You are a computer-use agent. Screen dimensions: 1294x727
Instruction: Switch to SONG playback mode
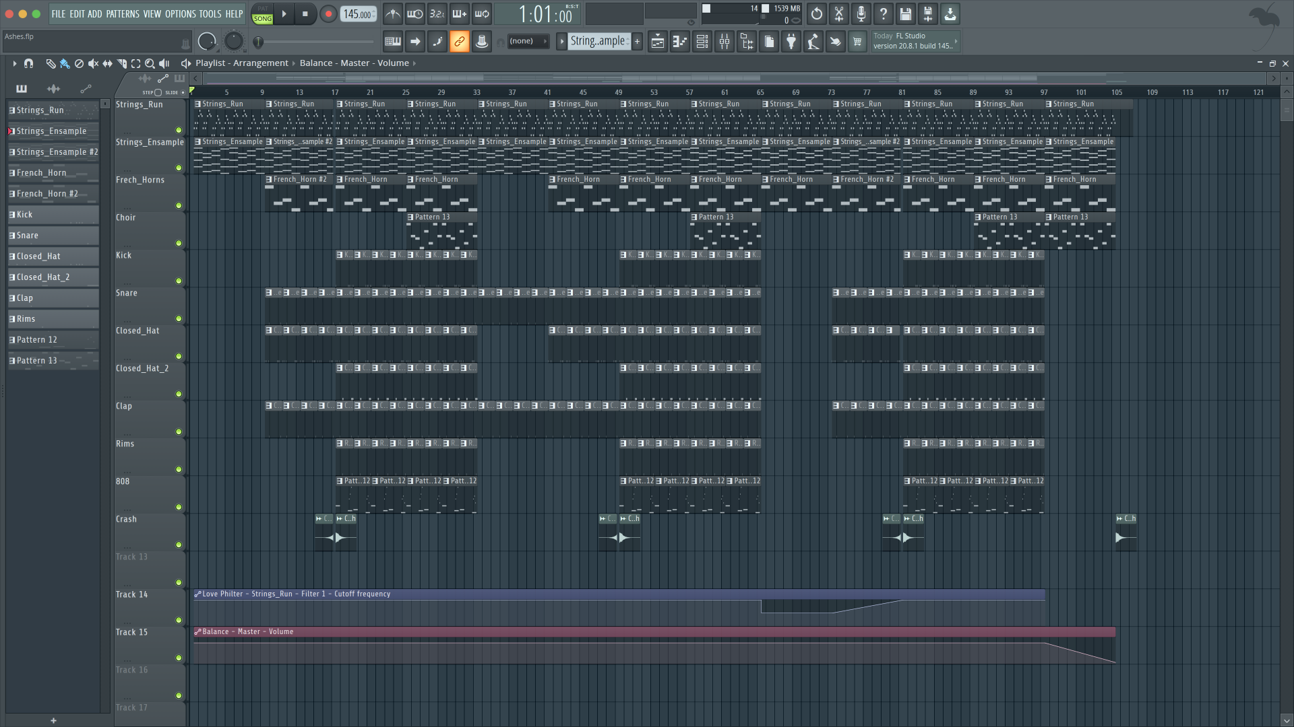point(262,19)
